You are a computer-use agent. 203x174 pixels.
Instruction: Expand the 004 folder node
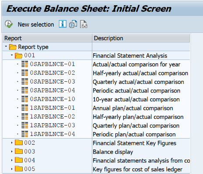[12, 160]
